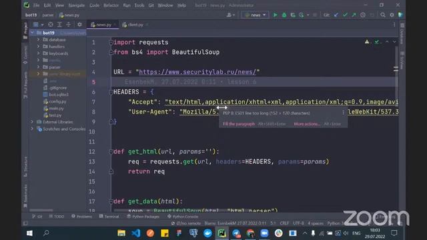Open the profiler run icon

point(301,15)
